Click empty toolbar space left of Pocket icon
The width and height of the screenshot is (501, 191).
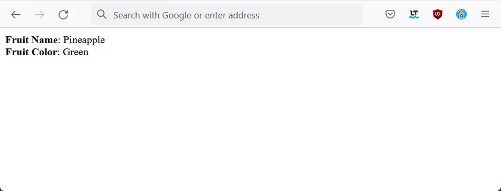tap(373, 15)
